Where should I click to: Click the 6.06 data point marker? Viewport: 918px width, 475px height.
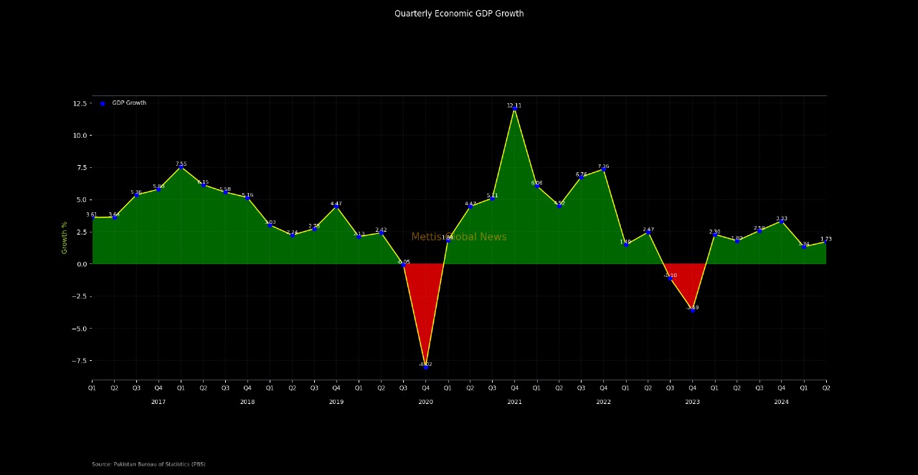pos(536,187)
